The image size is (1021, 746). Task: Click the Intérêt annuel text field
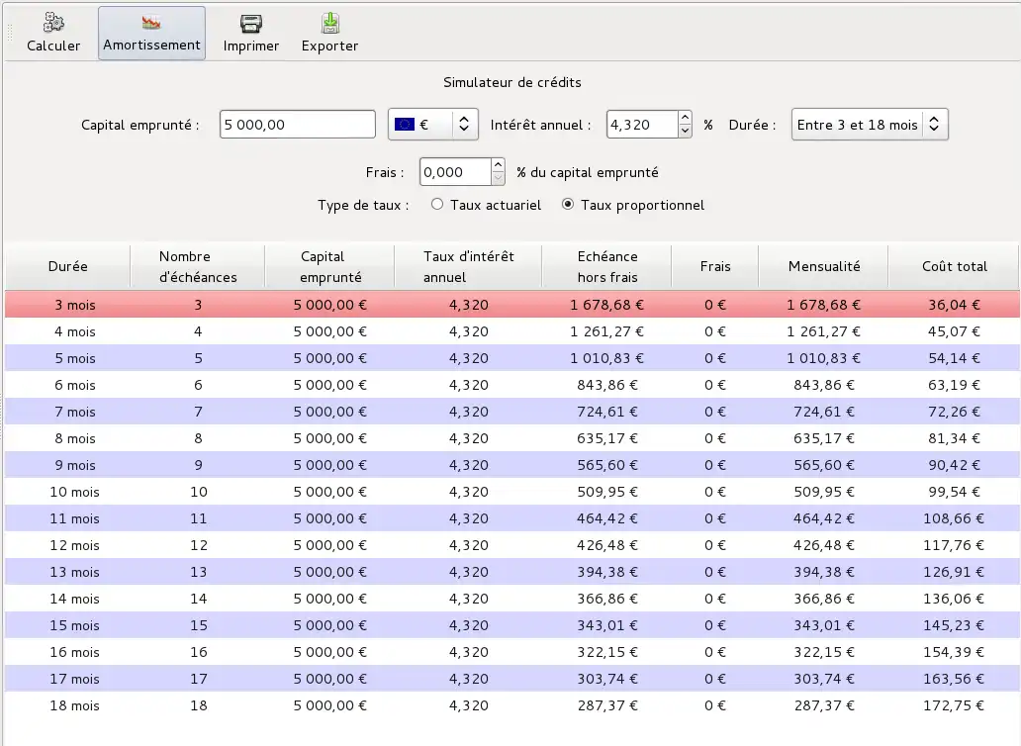click(x=640, y=125)
